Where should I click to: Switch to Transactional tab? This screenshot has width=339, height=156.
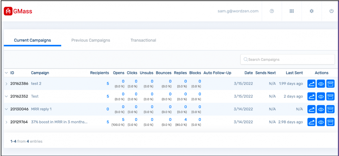143,40
